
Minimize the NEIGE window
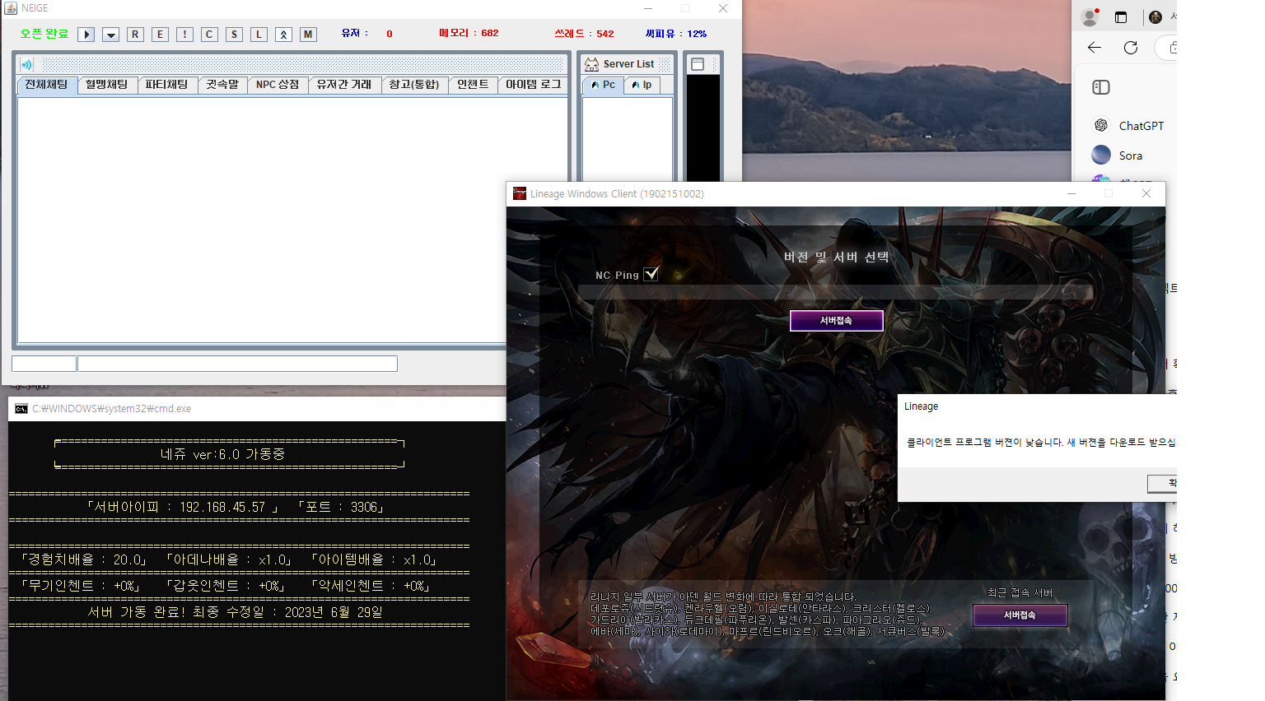[648, 8]
